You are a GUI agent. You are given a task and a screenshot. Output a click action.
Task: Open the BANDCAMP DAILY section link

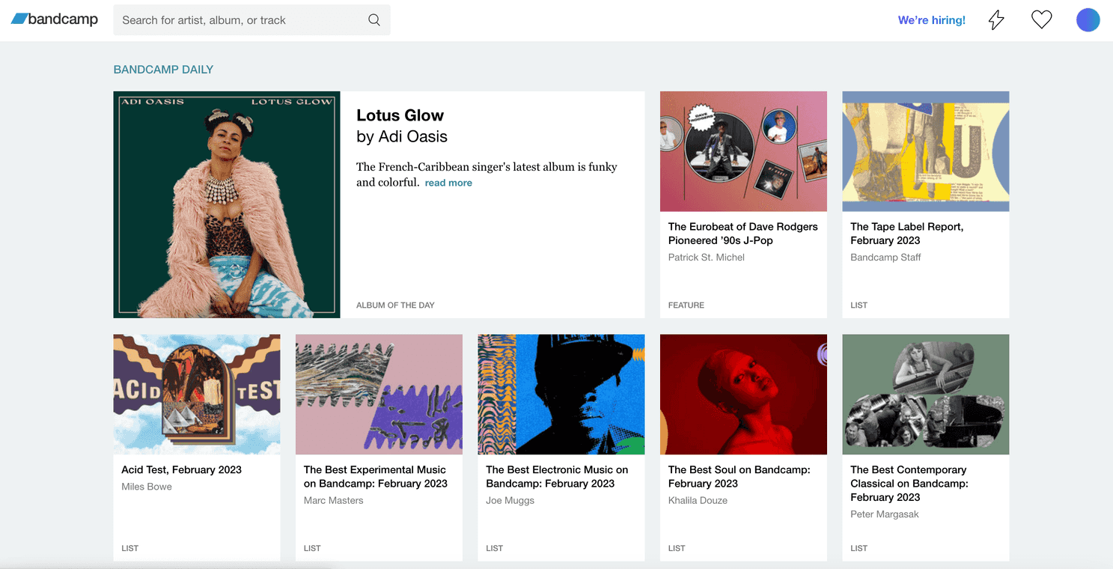[x=163, y=69]
